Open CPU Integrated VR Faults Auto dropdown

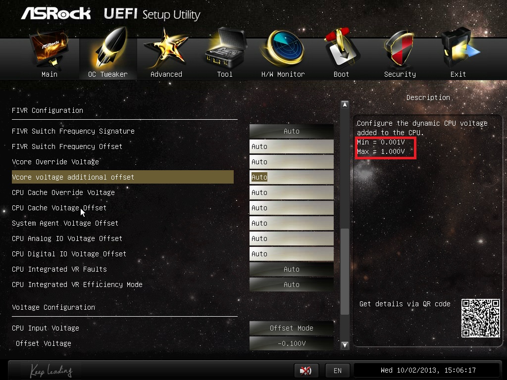(291, 269)
